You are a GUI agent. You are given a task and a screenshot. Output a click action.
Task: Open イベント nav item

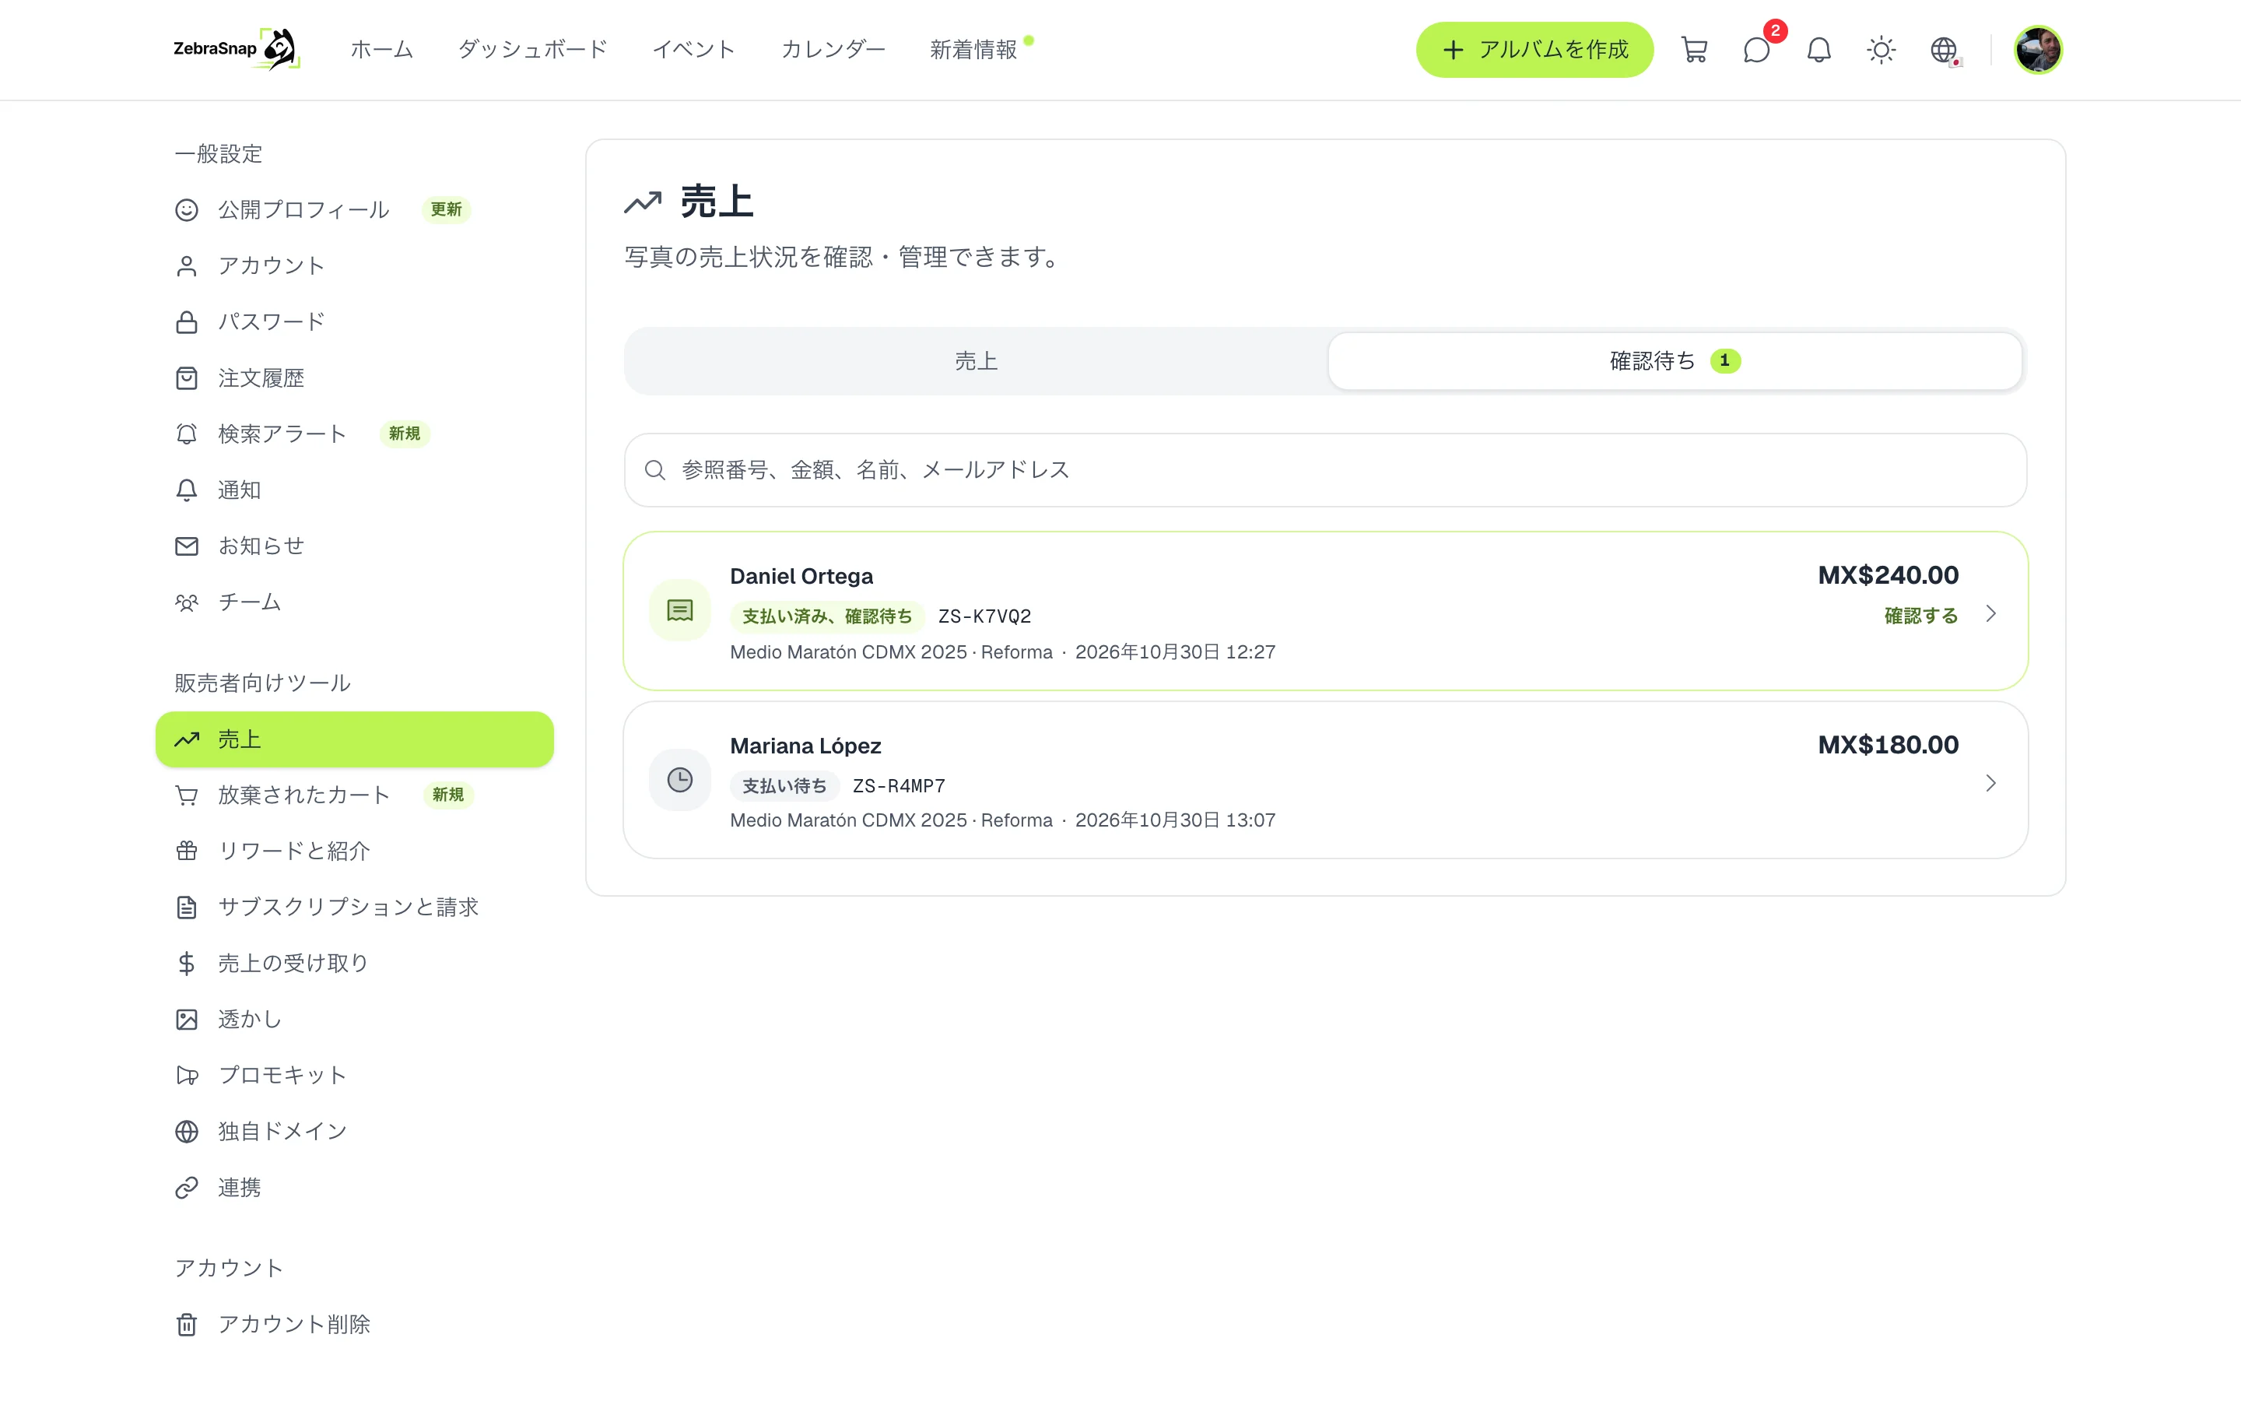pos(693,50)
